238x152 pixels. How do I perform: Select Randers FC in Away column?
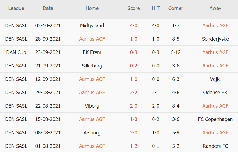tap(215, 146)
